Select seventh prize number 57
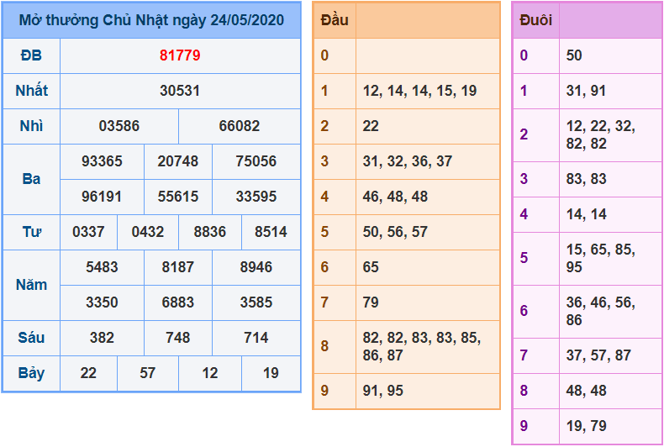664x447 pixels. coord(148,373)
